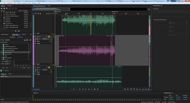Screen dimensions: 190x103
Task: Open Track 3 input None dropdown
Action: click(43, 72)
